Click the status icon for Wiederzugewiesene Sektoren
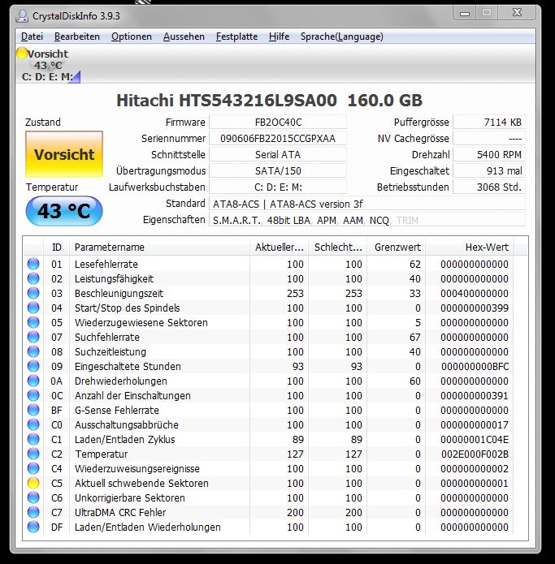 33,322
